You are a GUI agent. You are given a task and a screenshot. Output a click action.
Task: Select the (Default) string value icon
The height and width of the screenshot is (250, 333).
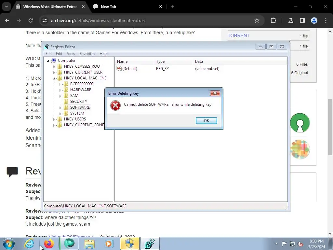coord(119,68)
